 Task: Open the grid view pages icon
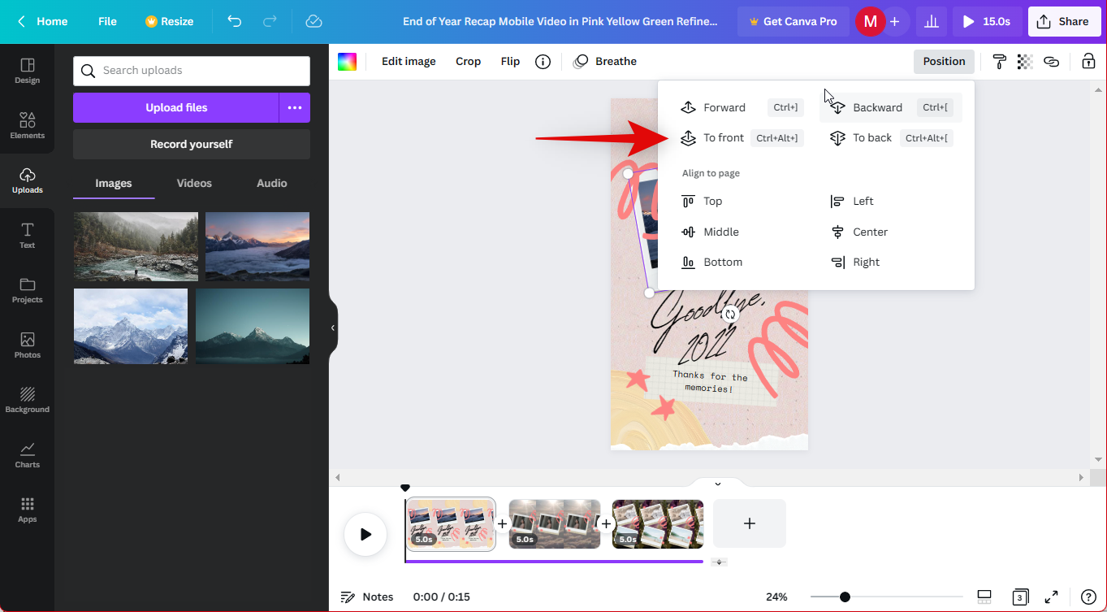[x=1020, y=597]
